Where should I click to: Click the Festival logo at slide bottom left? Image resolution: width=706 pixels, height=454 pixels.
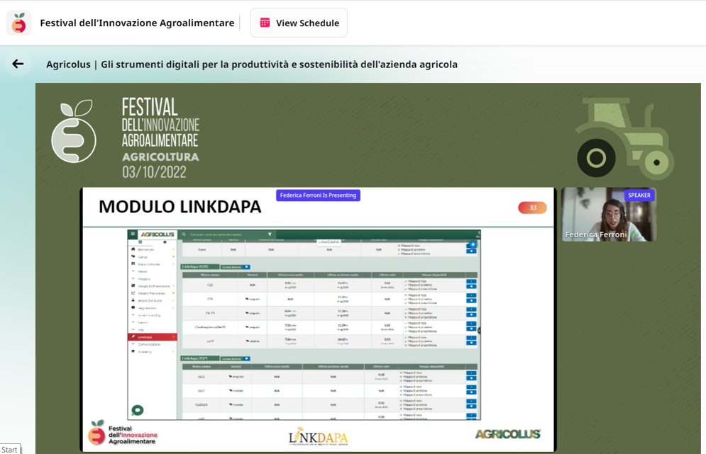[x=123, y=433]
